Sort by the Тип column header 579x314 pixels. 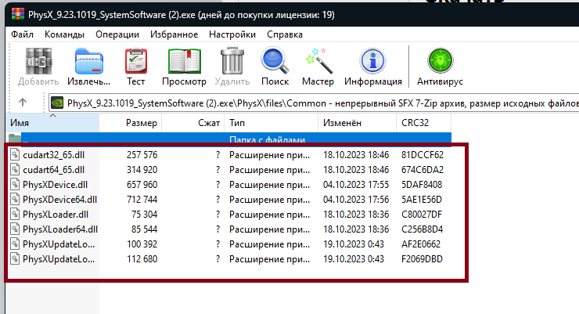pos(271,123)
